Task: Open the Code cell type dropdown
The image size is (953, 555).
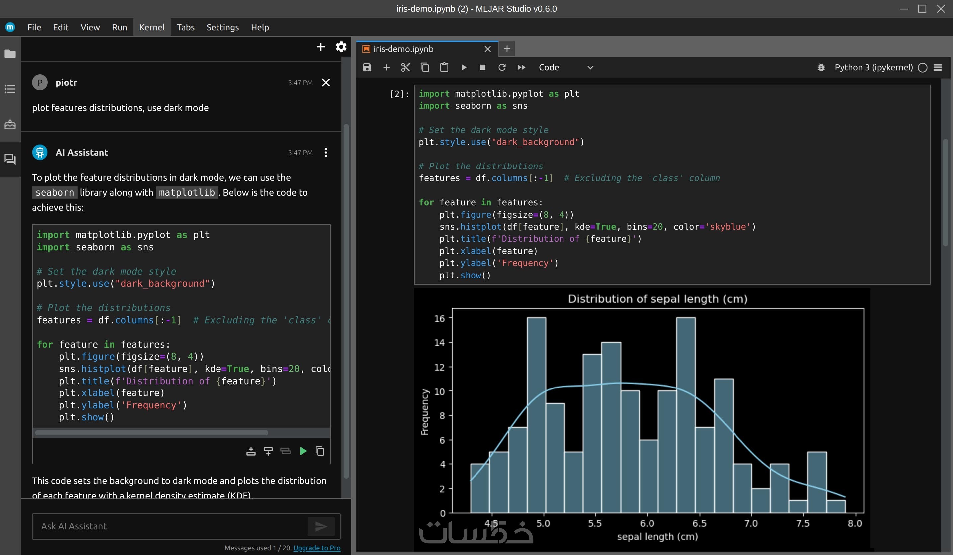Action: pos(565,67)
